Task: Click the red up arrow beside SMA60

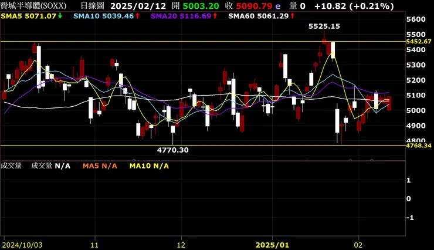Action: (x=292, y=16)
